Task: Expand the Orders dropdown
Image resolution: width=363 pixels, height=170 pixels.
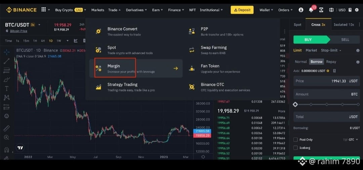Action: click(x=285, y=10)
